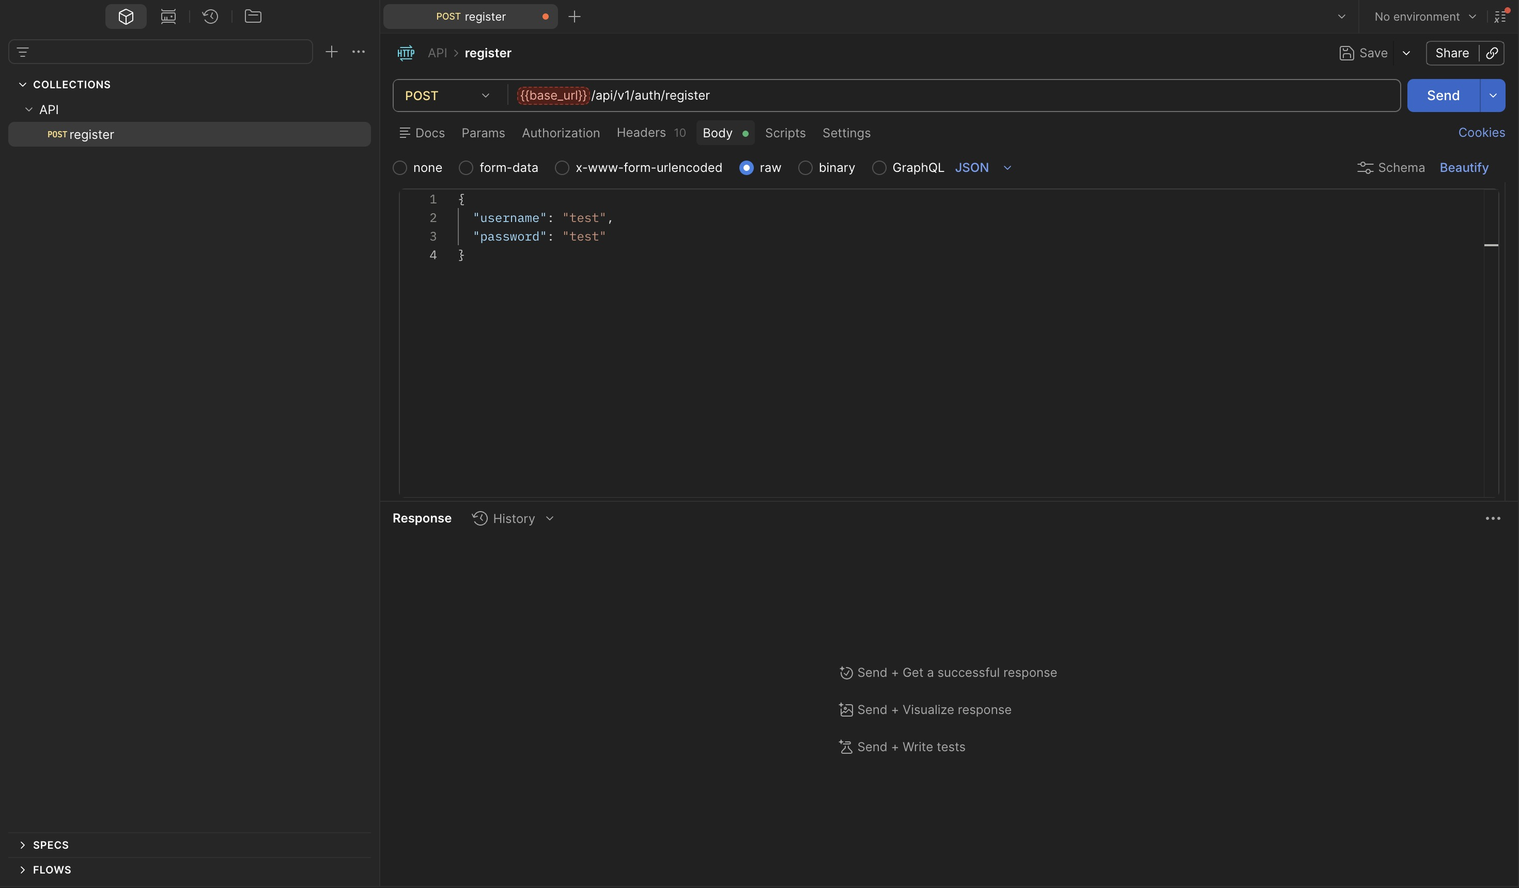The image size is (1519, 888).
Task: Click the {{base_url}} variable in URL
Action: click(x=553, y=96)
